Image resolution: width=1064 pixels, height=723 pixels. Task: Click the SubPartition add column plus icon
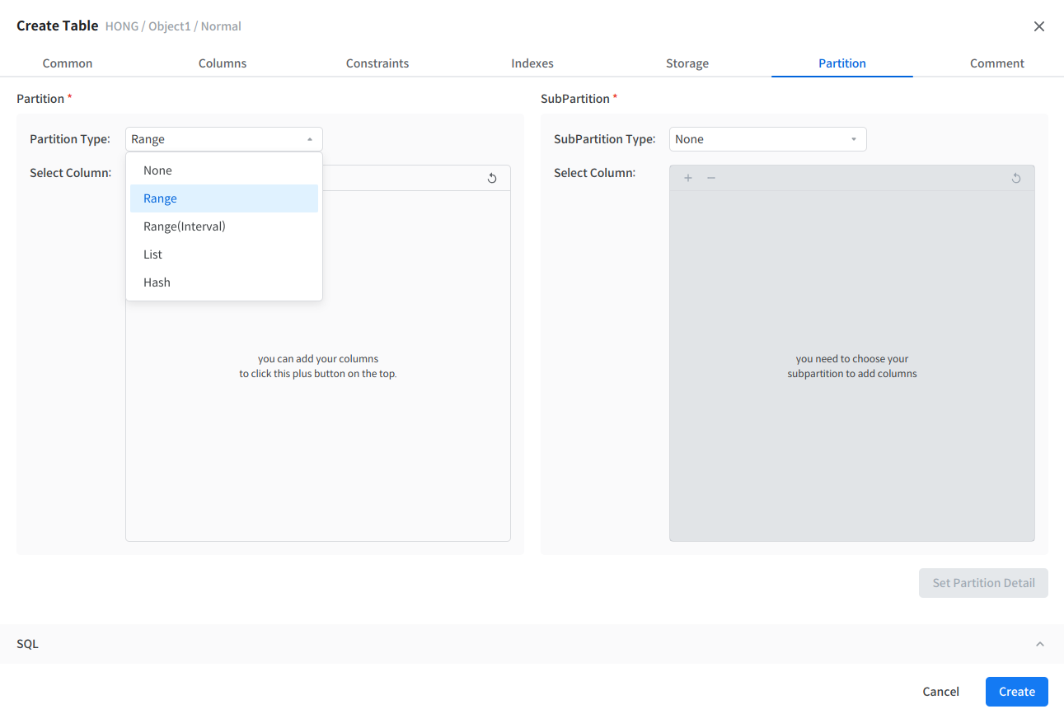click(x=688, y=178)
